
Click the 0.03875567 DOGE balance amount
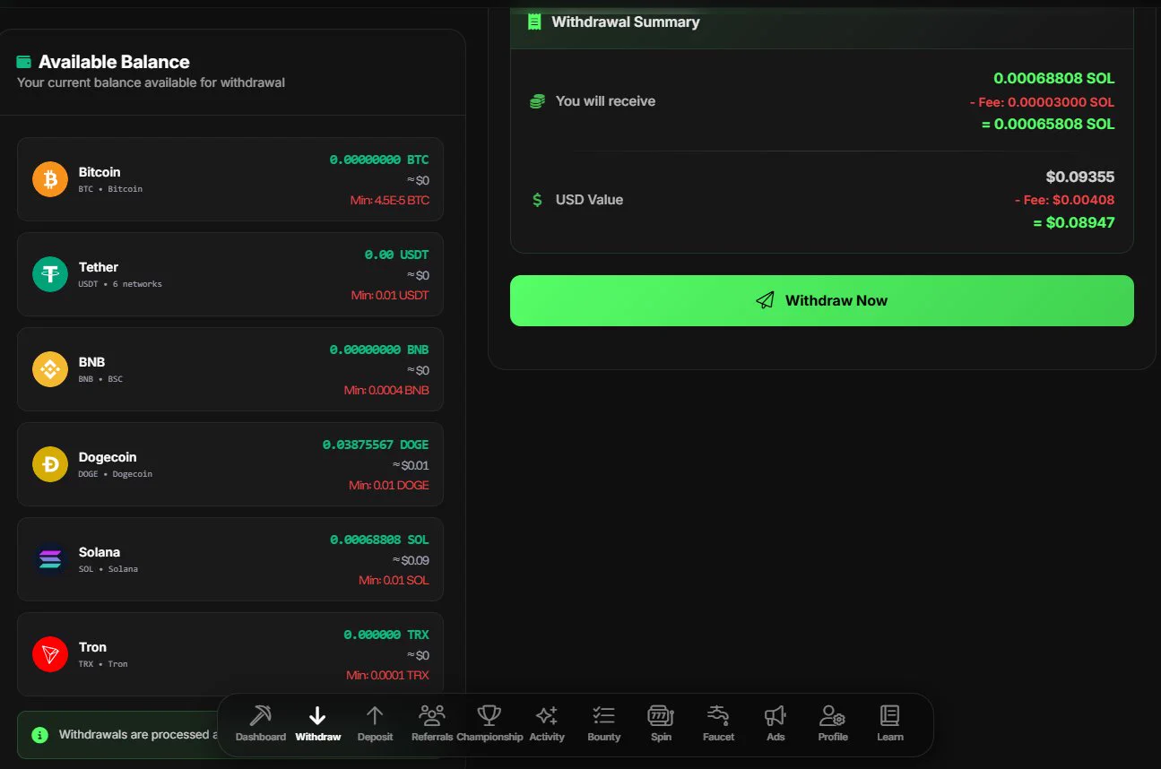pyautogui.click(x=376, y=445)
